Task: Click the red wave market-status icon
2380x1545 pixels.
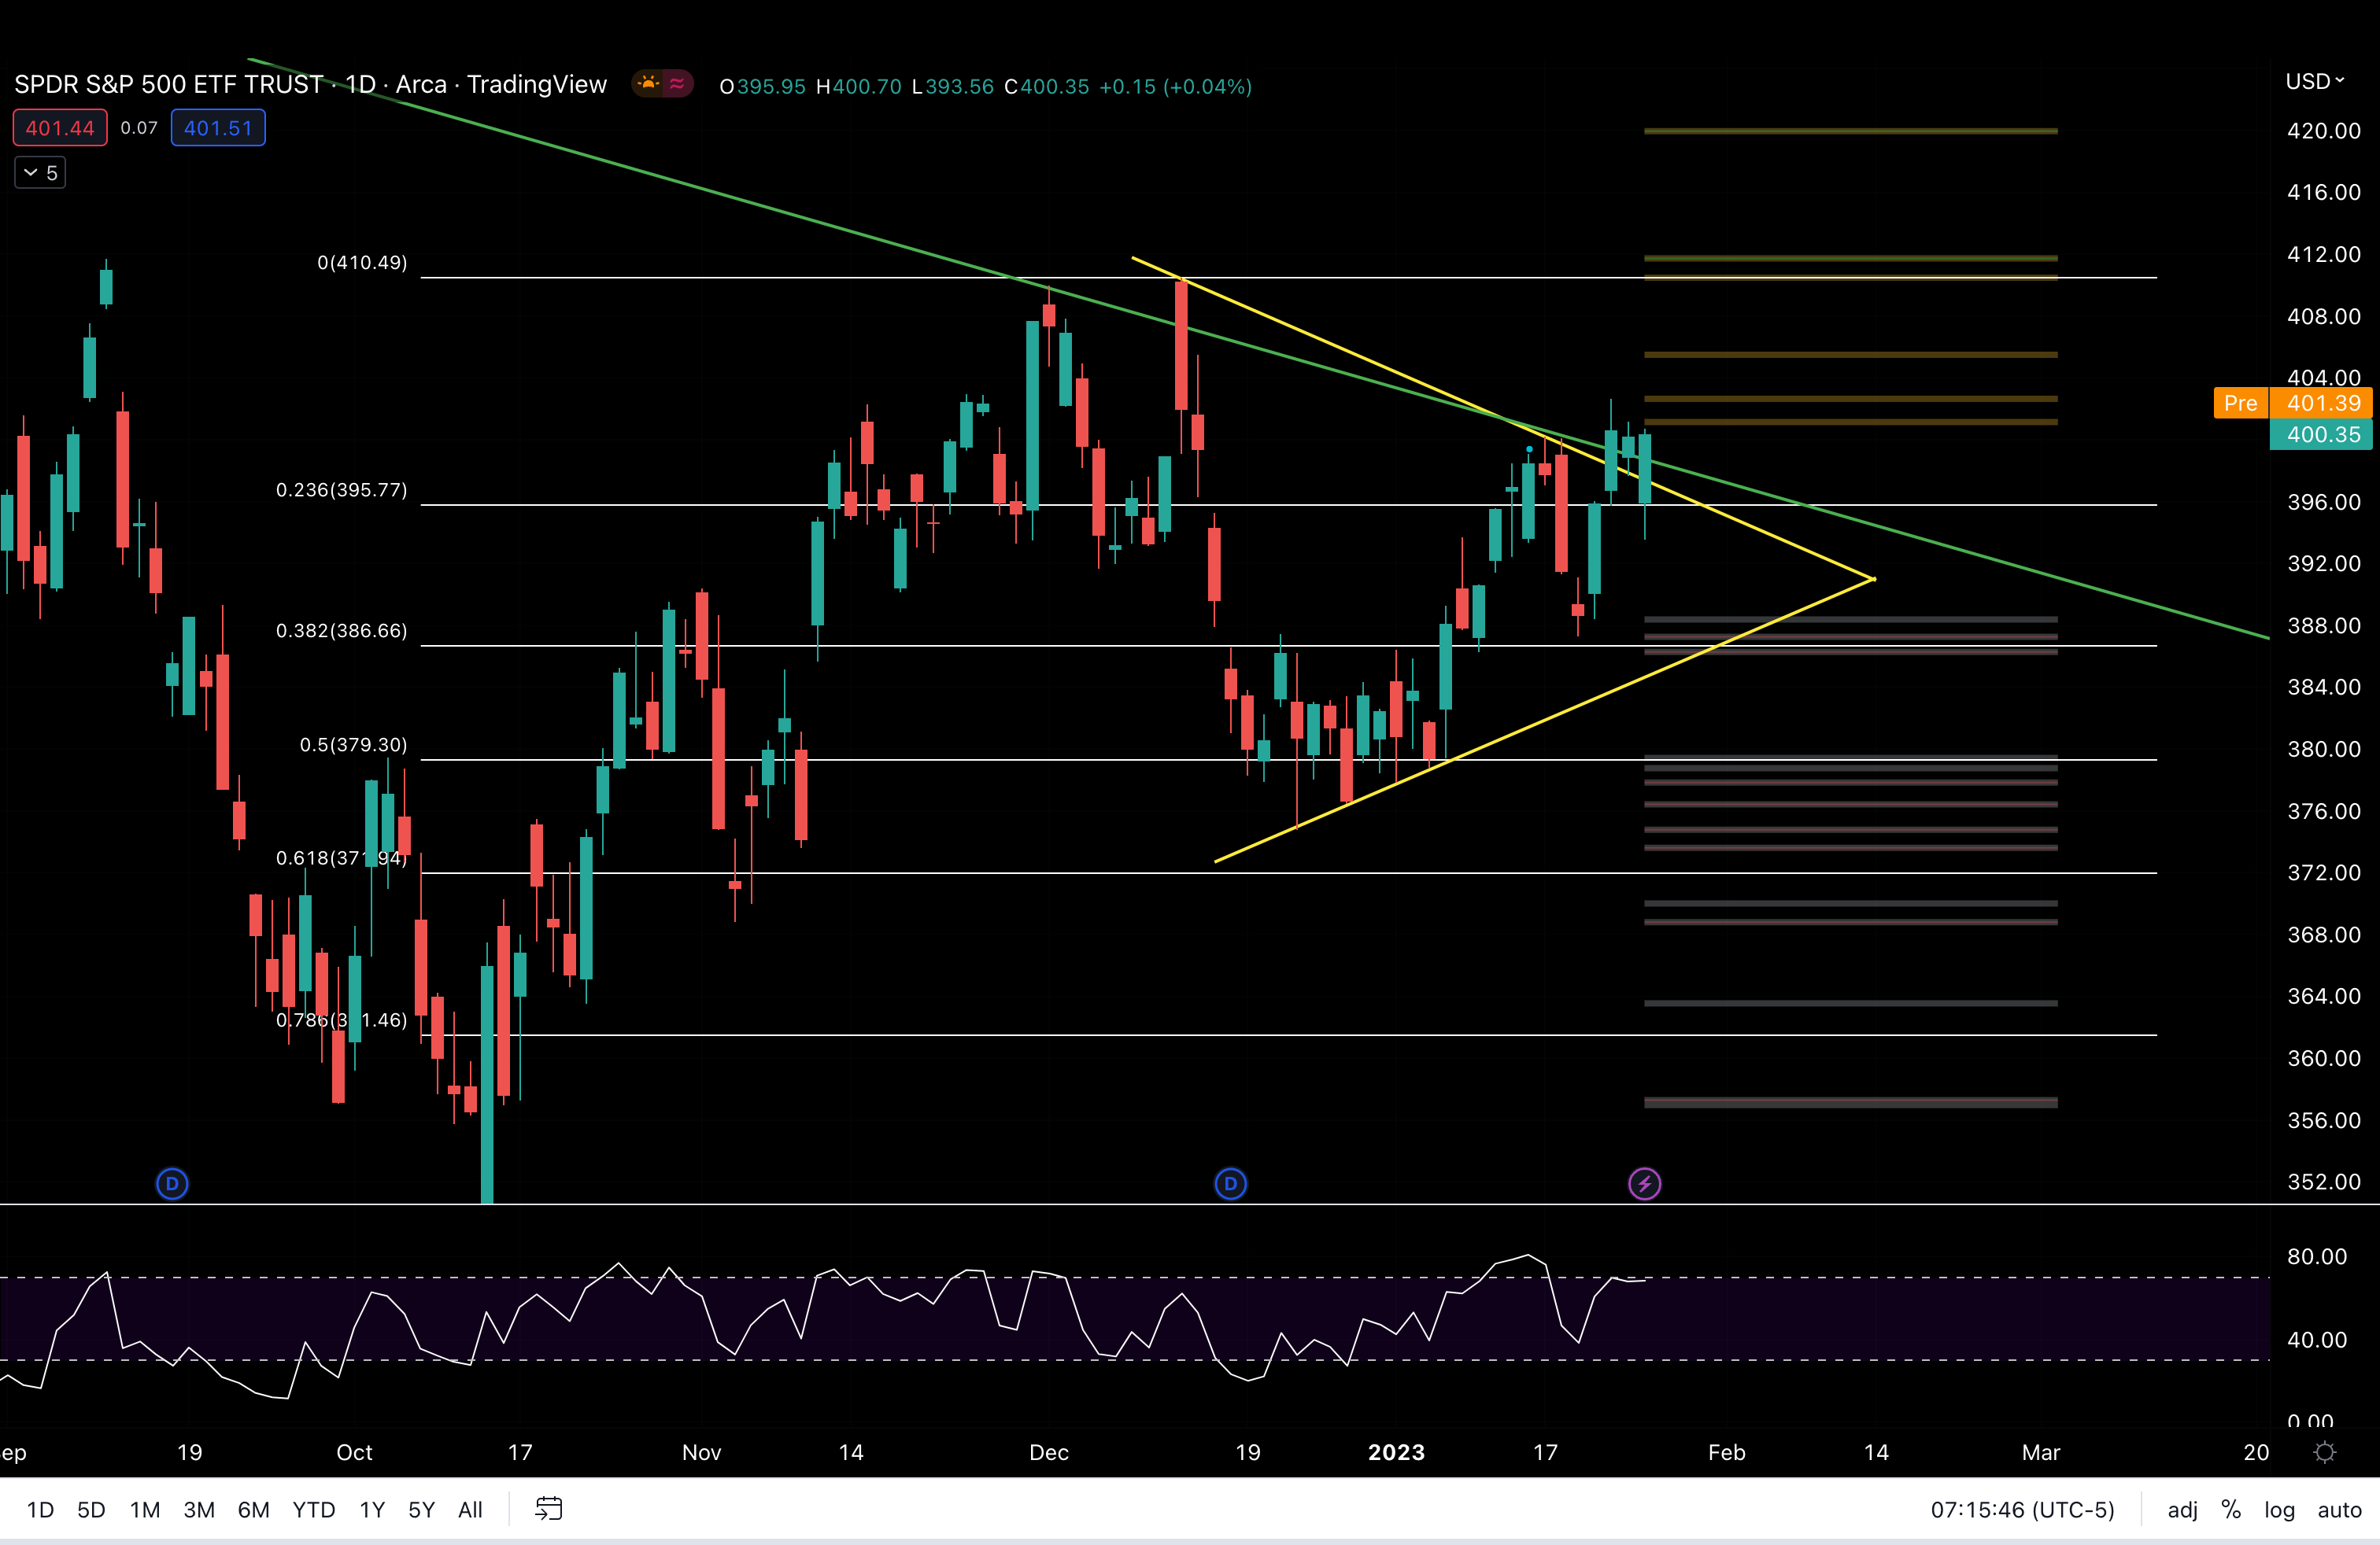Action: point(678,84)
